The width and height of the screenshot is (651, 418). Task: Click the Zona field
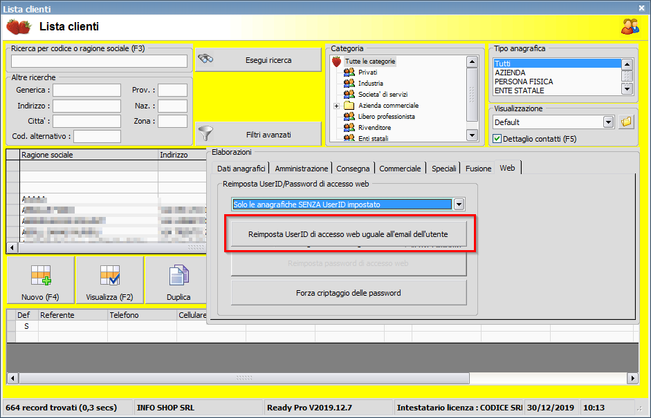point(173,121)
